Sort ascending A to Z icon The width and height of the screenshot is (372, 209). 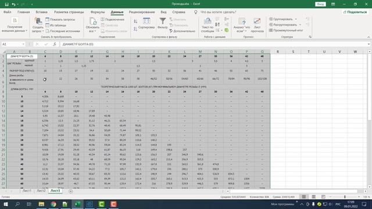pos(135,21)
